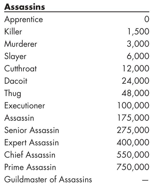This screenshot has height=190, width=153.
Task: Select the Chief Assassin row label
Action: point(30,155)
